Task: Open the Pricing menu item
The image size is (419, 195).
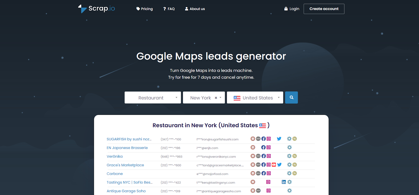Action: [145, 9]
